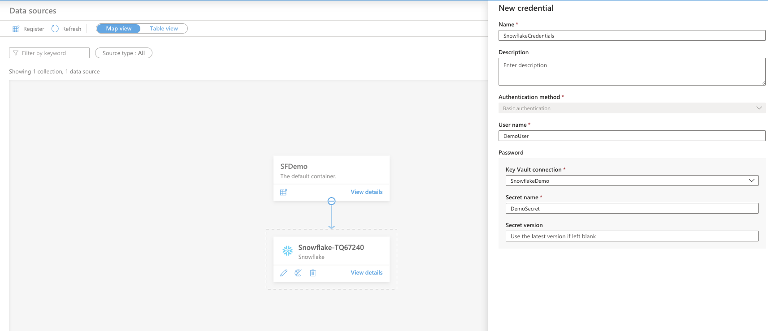Viewport: 768px width, 331px height.
Task: Click the trash delete icon on Snowflake card
Action: tap(313, 273)
